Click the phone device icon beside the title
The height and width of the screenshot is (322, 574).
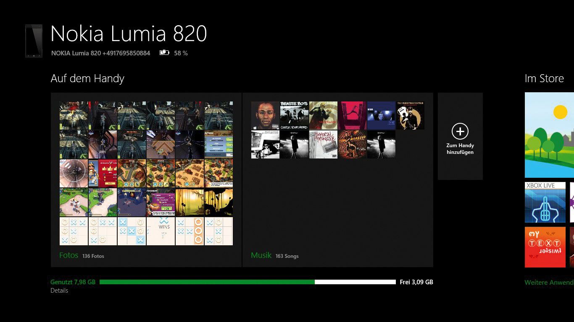[34, 41]
